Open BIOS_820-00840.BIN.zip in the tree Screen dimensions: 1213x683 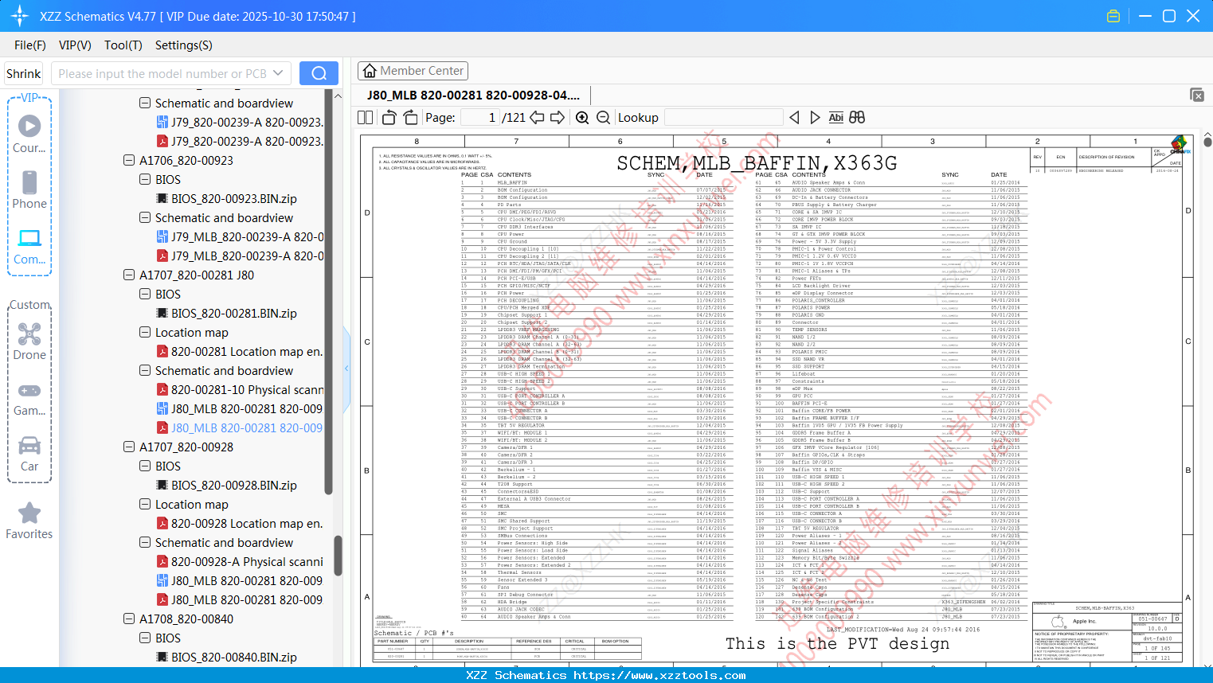coord(226,657)
